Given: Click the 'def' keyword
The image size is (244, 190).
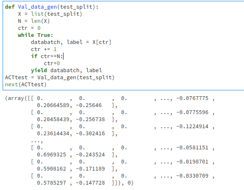Looking at the screenshot, I should pyautogui.click(x=10, y=7).
